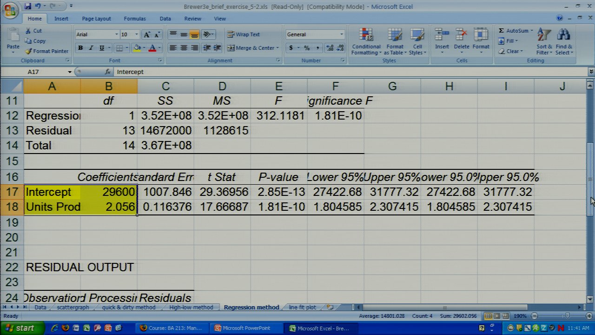Toggle italic formatting
The height and width of the screenshot is (335, 595).
tap(91, 48)
